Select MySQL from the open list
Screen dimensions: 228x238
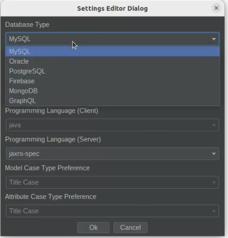tap(113, 51)
